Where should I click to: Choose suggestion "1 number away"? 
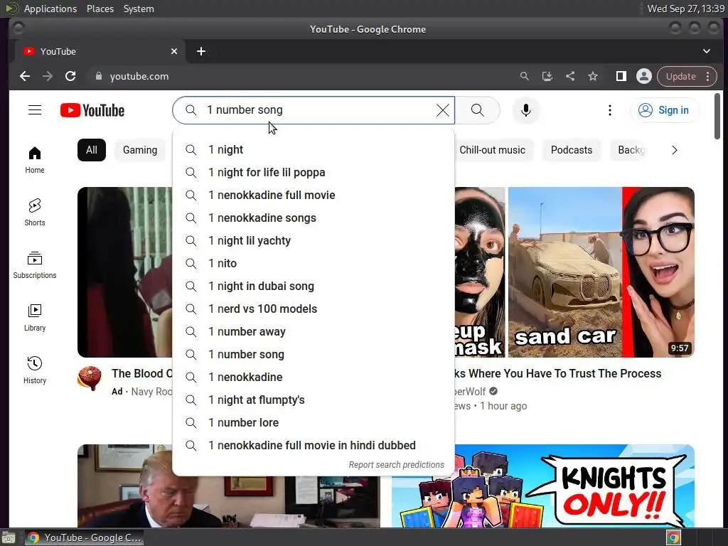click(x=314, y=331)
